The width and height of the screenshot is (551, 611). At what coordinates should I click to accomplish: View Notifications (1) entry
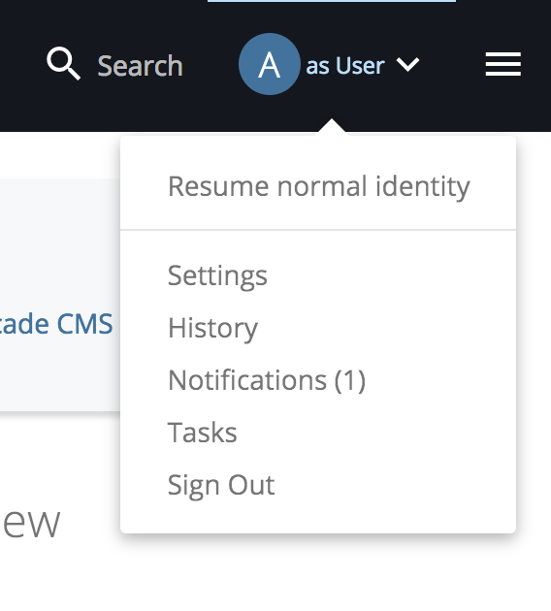[267, 380]
